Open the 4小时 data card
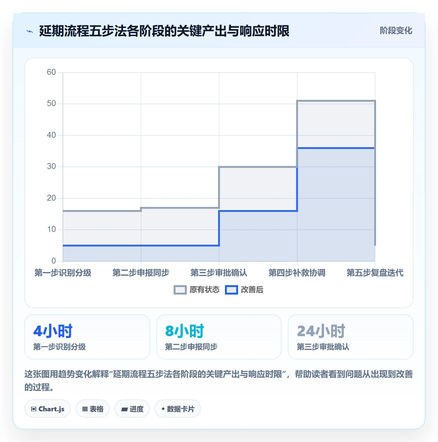438x442 pixels. coord(87,337)
